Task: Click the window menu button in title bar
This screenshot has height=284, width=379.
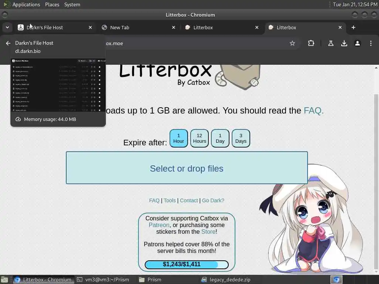Action: click(4, 15)
